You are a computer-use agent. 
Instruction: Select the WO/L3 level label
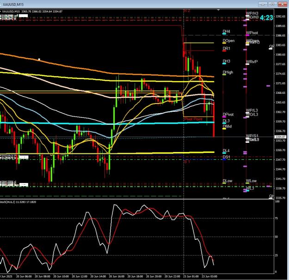[252, 115]
